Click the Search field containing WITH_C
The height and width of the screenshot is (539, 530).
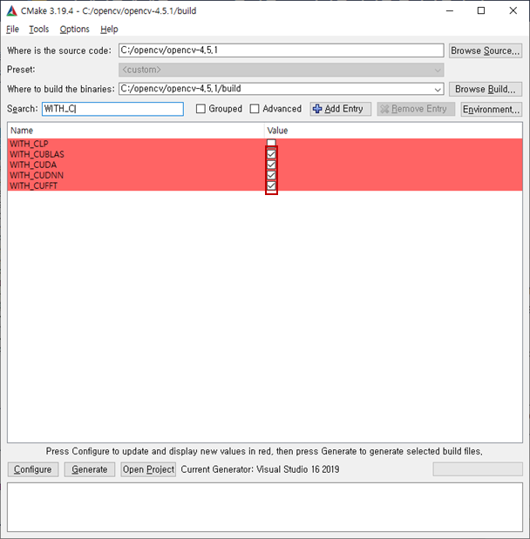click(112, 109)
